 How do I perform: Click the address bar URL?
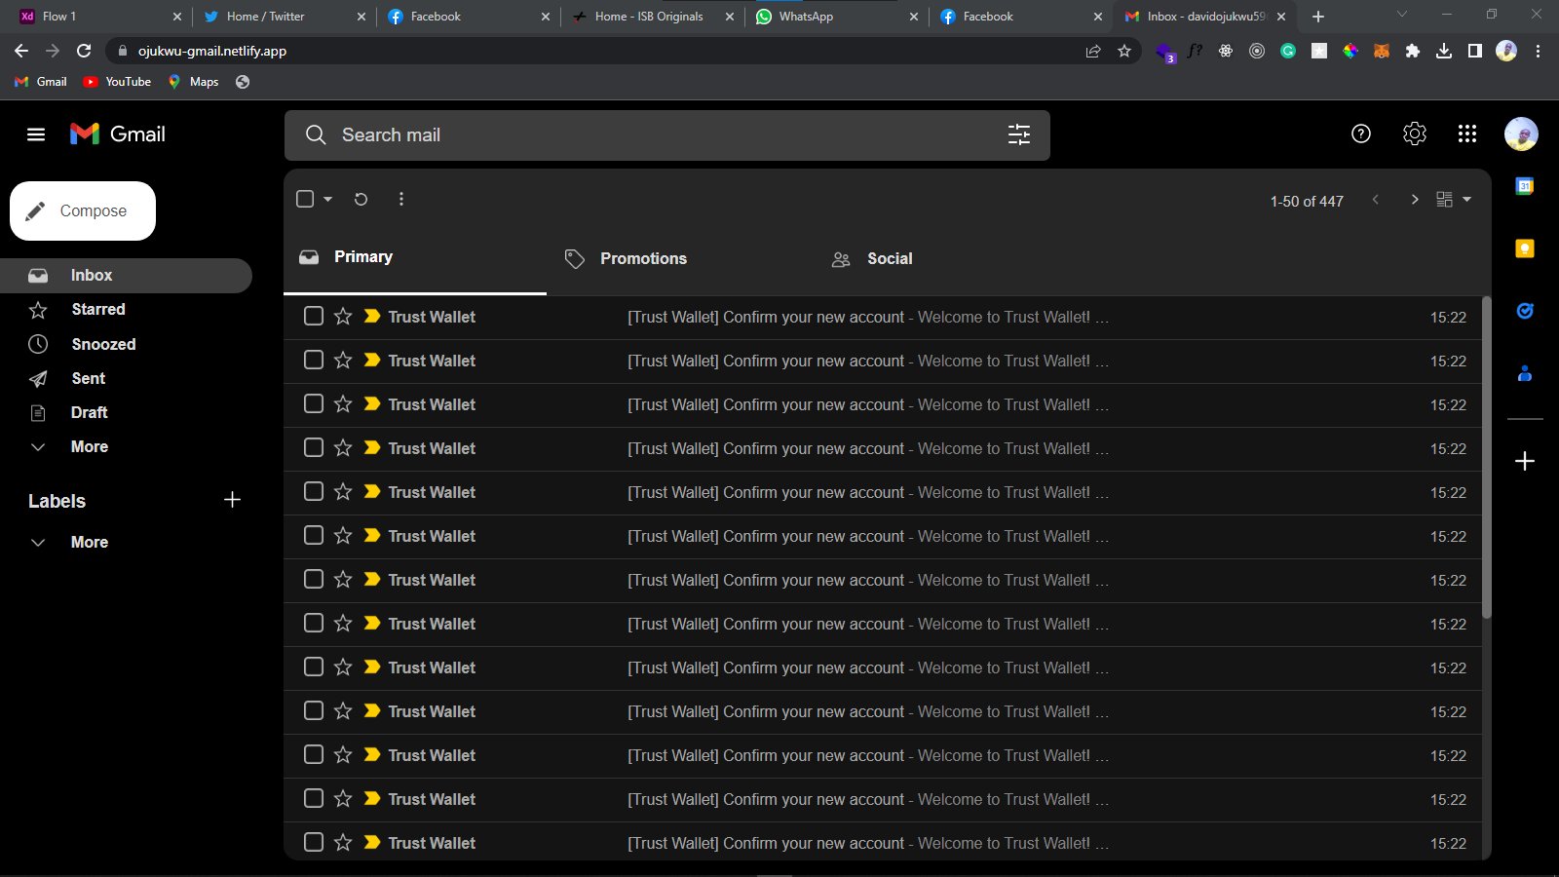pyautogui.click(x=212, y=51)
